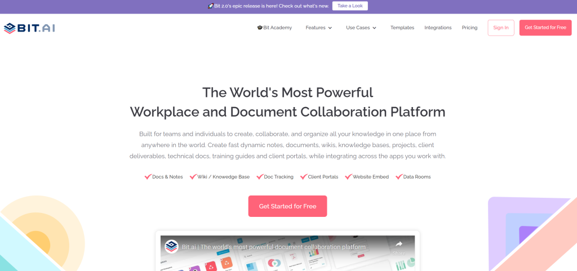Go to the Templates page
Viewport: 577px width, 271px height.
pos(402,28)
